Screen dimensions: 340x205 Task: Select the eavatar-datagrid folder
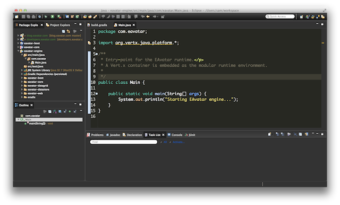[38, 86]
